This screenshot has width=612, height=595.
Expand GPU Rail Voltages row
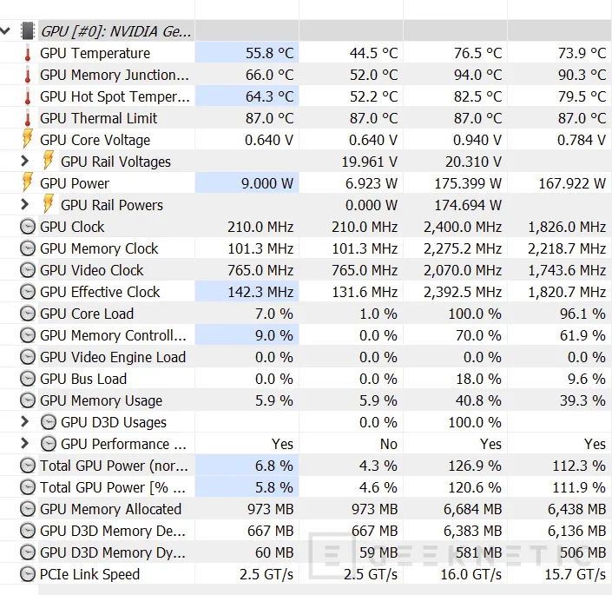[x=24, y=161]
